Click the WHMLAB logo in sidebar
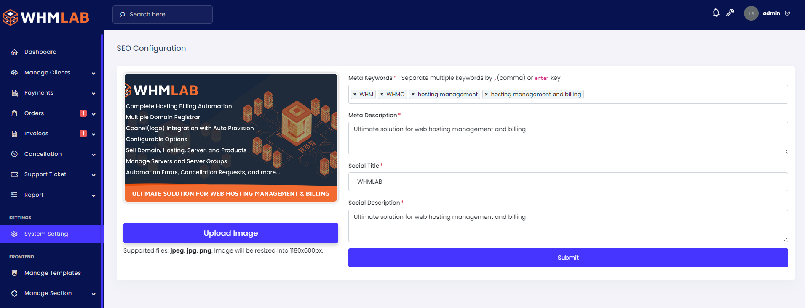The width and height of the screenshot is (805, 308). tap(46, 17)
